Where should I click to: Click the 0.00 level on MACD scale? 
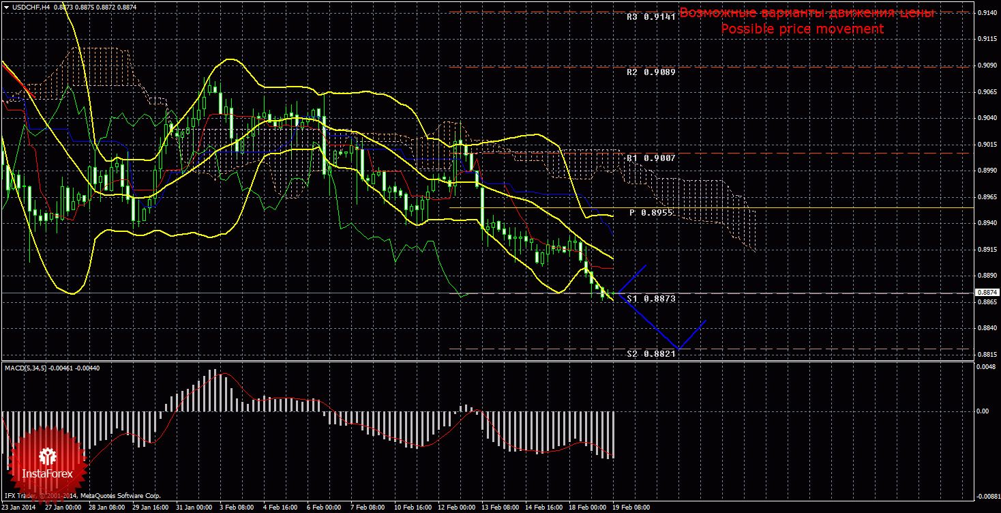pos(983,411)
